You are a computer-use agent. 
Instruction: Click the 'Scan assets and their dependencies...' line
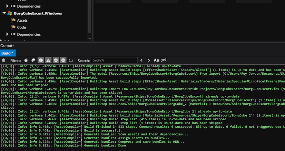tap(94, 134)
